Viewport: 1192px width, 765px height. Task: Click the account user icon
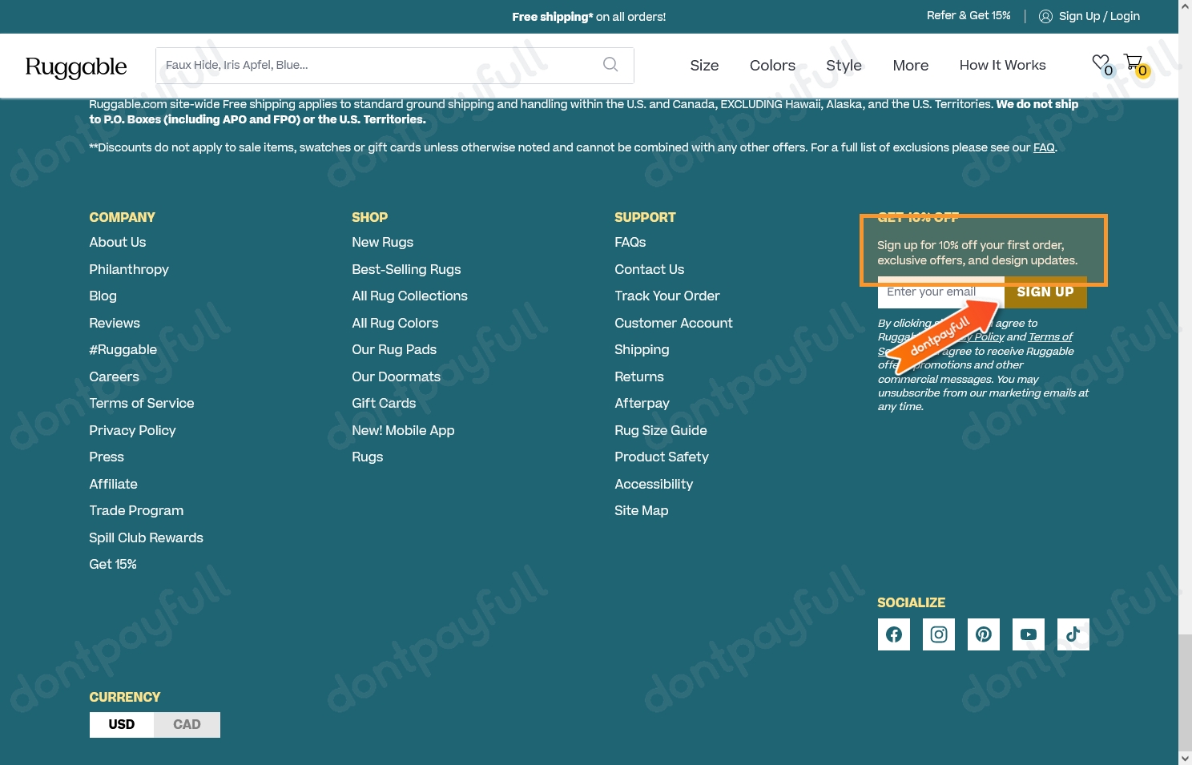point(1045,16)
